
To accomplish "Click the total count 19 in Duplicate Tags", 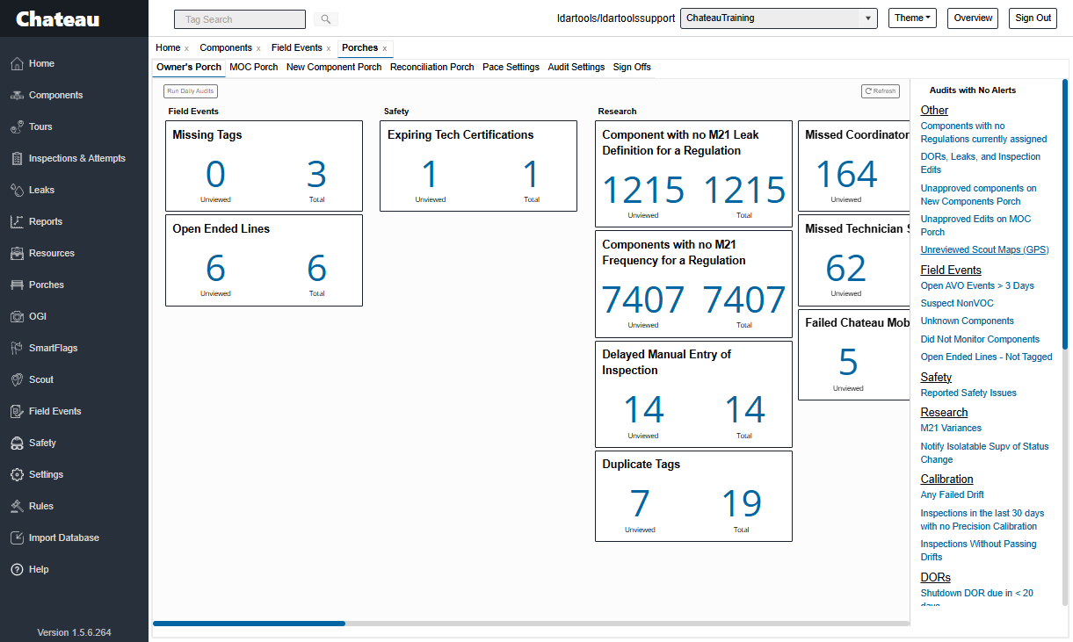I will coord(742,503).
